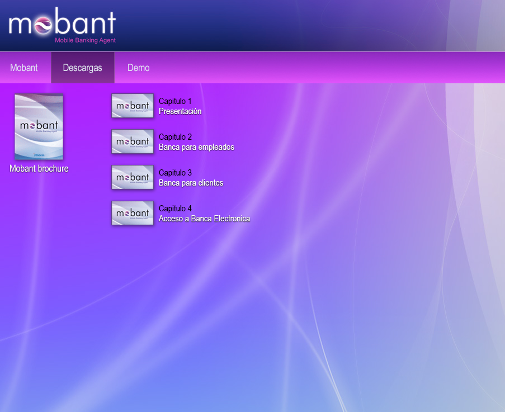The height and width of the screenshot is (412, 505).
Task: Click the 'Mobant brochure' text label
Action: pyautogui.click(x=39, y=168)
